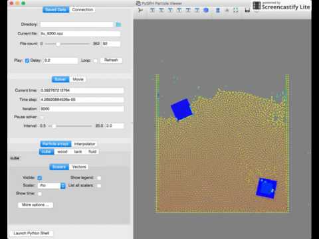Click the Launch Python Shell button
This screenshot has width=319, height=239.
pyautogui.click(x=31, y=233)
